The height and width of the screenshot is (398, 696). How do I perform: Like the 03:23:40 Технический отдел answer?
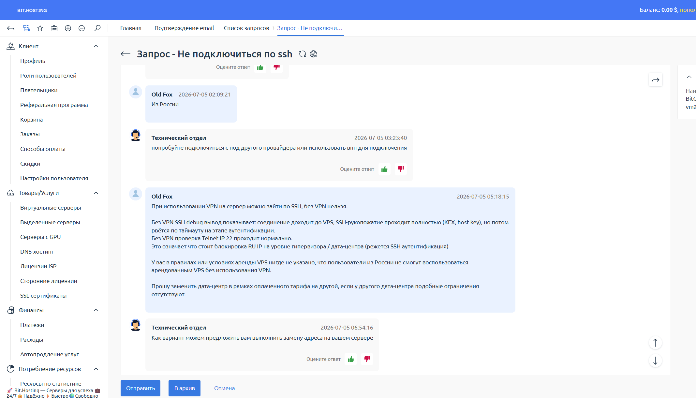pyautogui.click(x=384, y=169)
